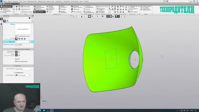
Task: Click the filter funnel icon in view toolbar
Action: pyautogui.click(x=116, y=16)
